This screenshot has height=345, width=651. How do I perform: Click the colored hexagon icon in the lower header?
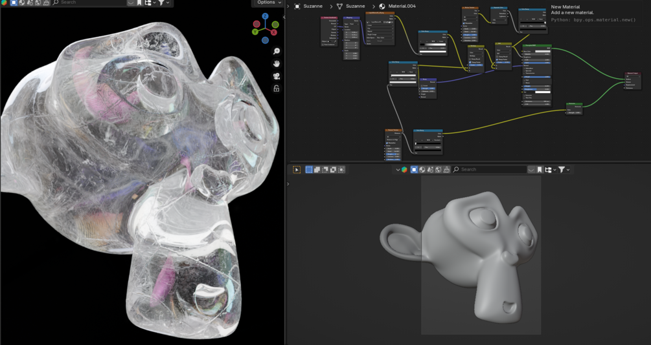[405, 169]
